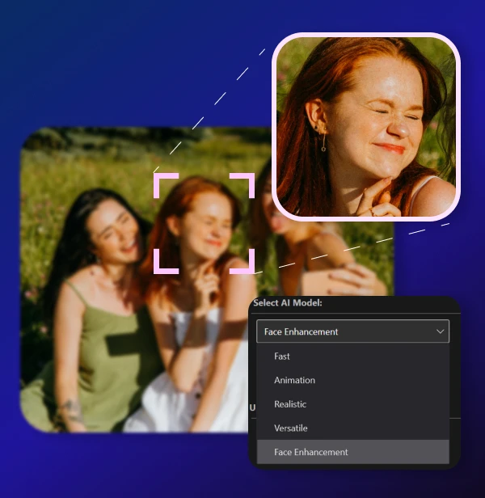Select the Fast model option
Viewport: 485px width, 498px height.
(352, 357)
